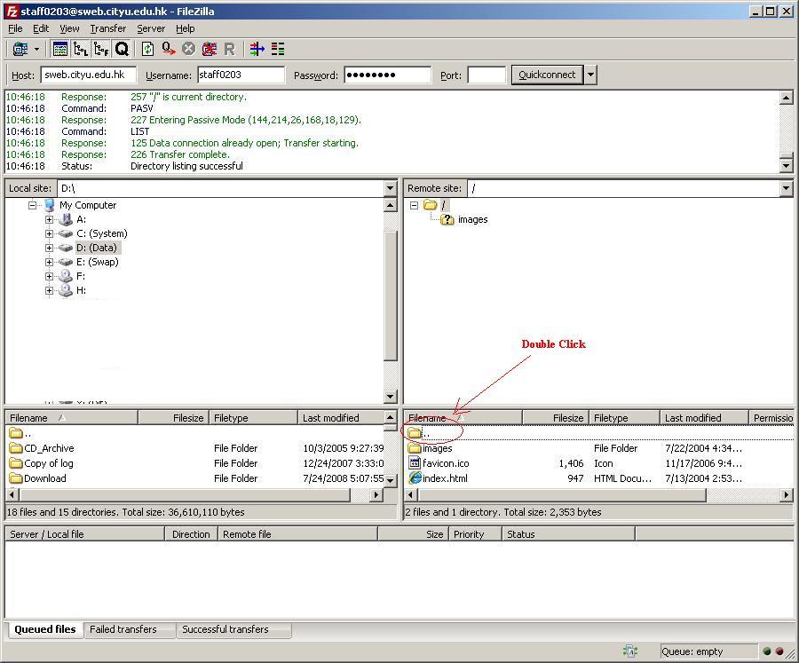Open the Transfer menu
The height and width of the screenshot is (663, 799).
coord(107,28)
